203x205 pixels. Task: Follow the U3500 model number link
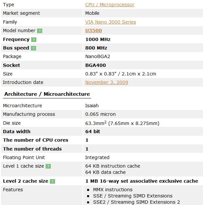click(93, 31)
